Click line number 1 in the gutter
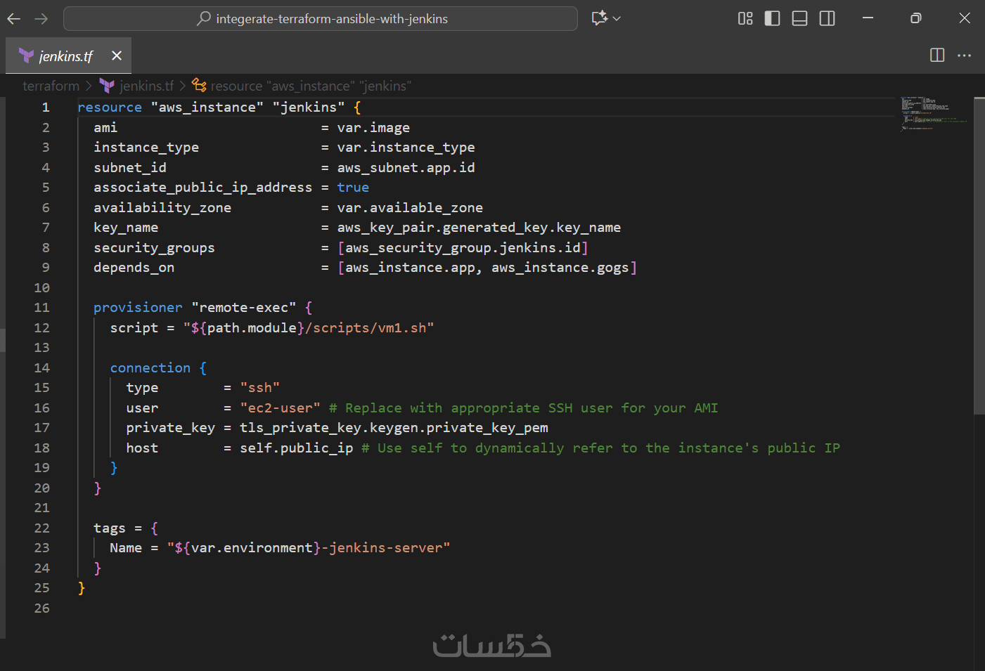The image size is (985, 671). pyautogui.click(x=46, y=108)
